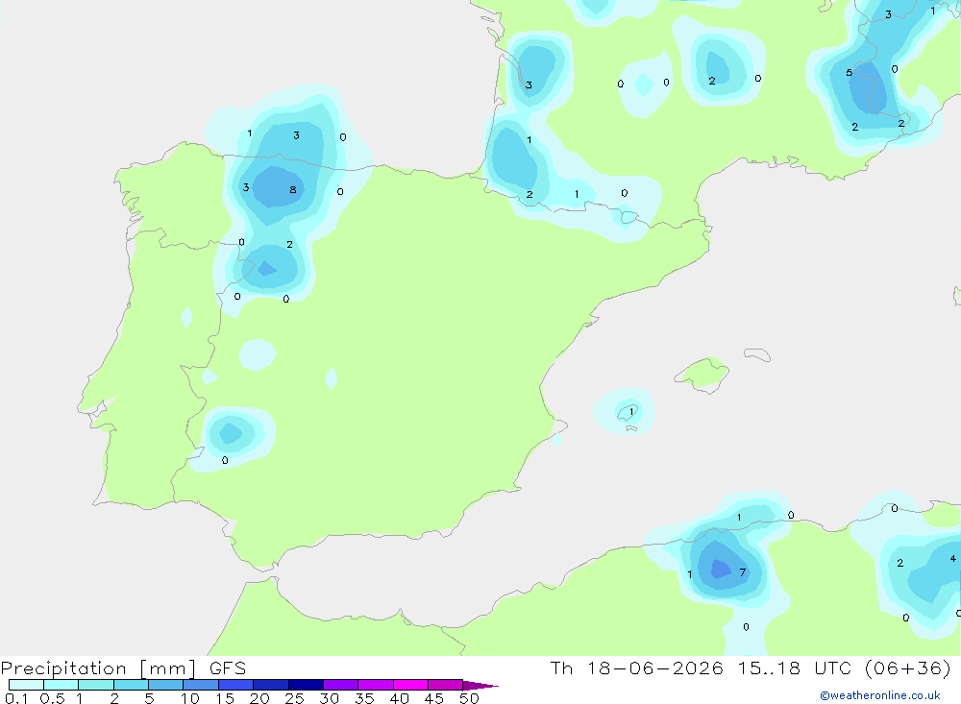Click the 7 precipitation value on the map
Image resolution: width=961 pixels, height=704 pixels.
pyautogui.click(x=742, y=572)
